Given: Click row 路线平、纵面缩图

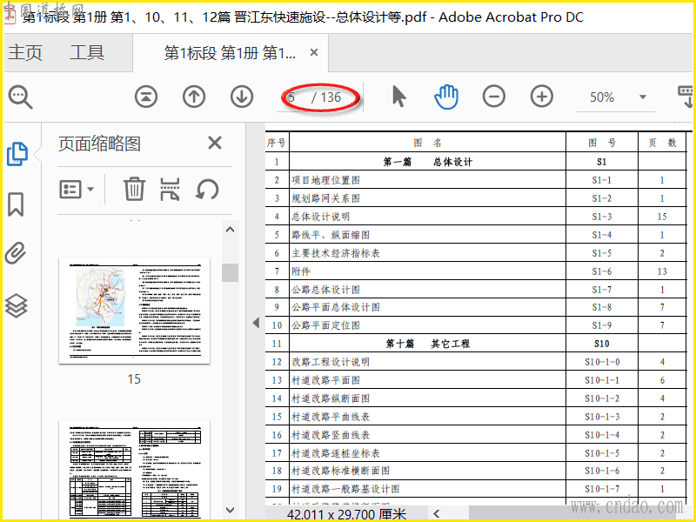Looking at the screenshot, I should pyautogui.click(x=476, y=234).
